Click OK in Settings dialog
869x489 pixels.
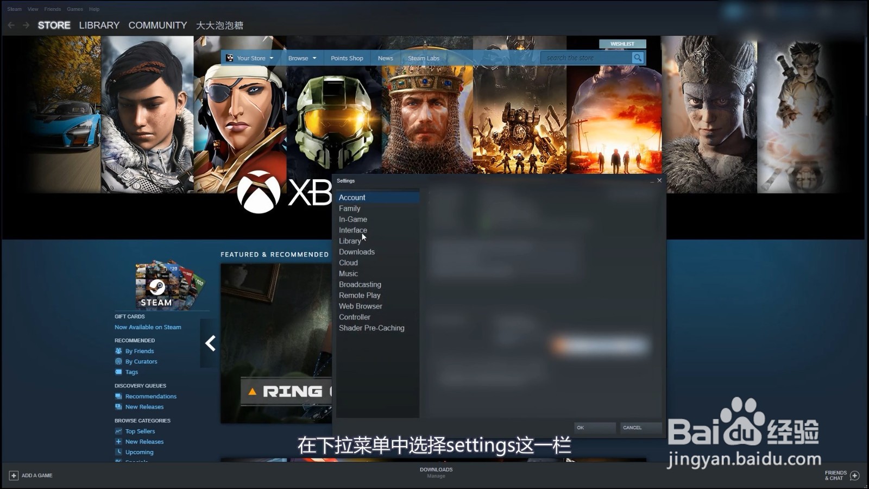pos(595,428)
